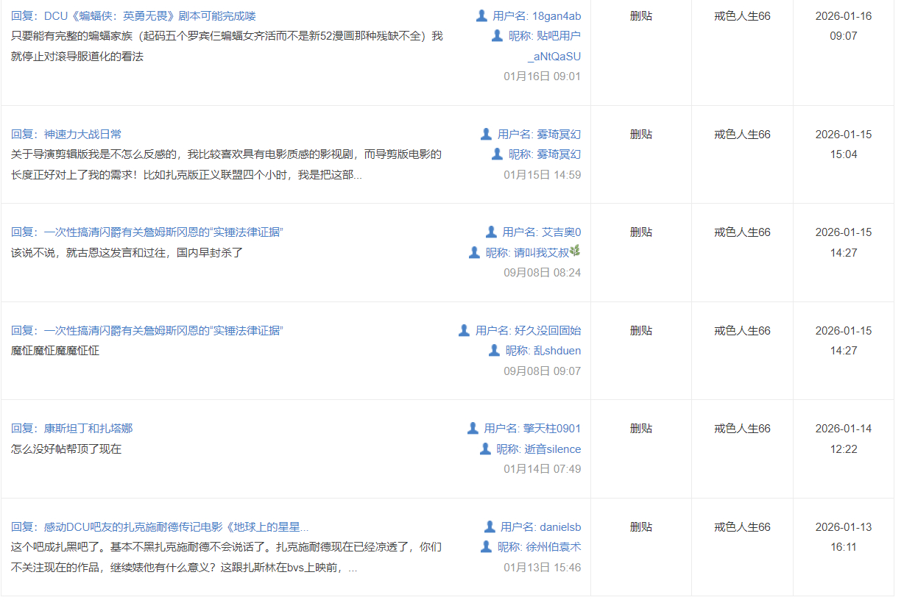Click operator 戒色人生66 in the danielsb row
904x600 pixels.
[742, 527]
